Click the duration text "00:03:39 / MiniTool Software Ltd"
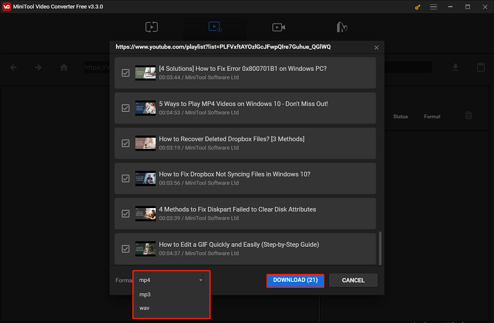The image size is (494, 323). point(199,218)
